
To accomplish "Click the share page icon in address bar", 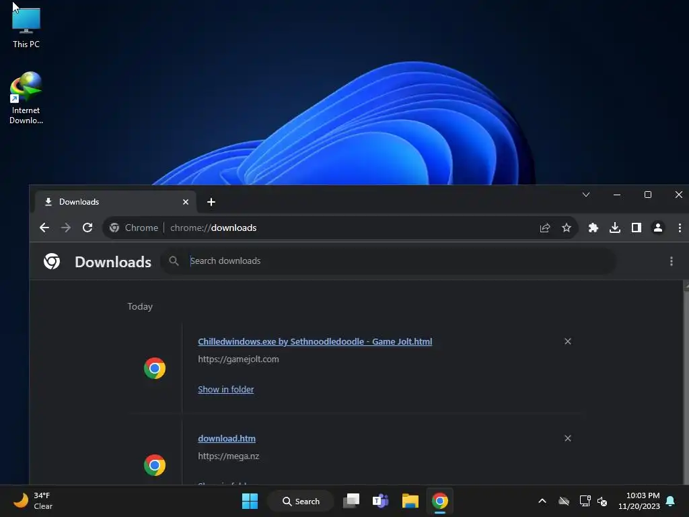I will (545, 228).
